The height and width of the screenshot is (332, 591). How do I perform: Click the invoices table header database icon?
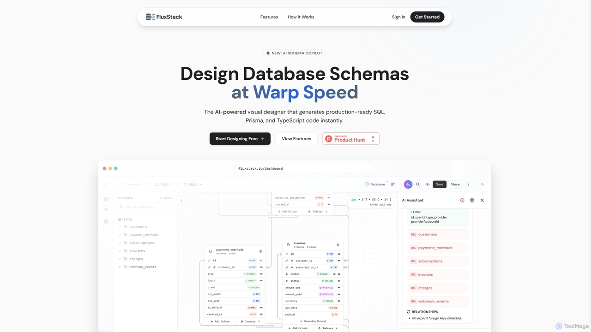pyautogui.click(x=288, y=245)
